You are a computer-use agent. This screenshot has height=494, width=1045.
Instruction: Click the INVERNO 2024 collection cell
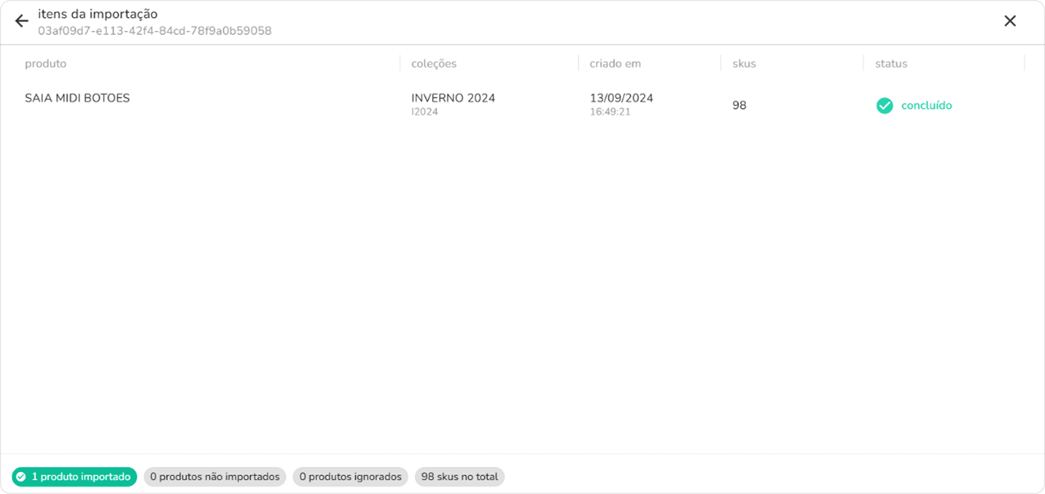click(x=453, y=98)
